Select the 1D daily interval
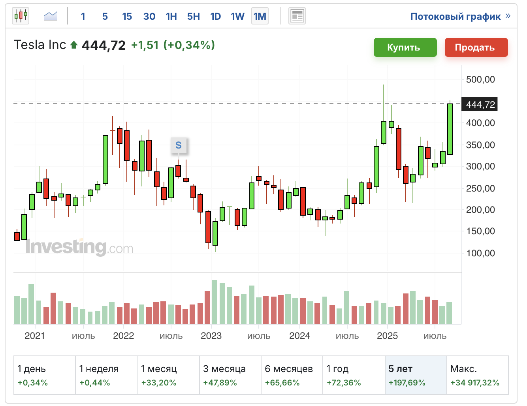527x406 pixels. (x=215, y=17)
